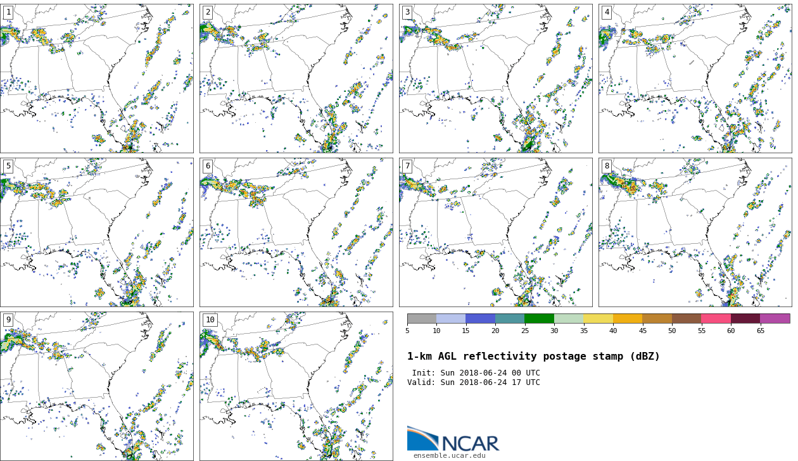Click the purple 65+ dBZ swatch
Viewport: 798px width, 461px height.
pos(775,319)
